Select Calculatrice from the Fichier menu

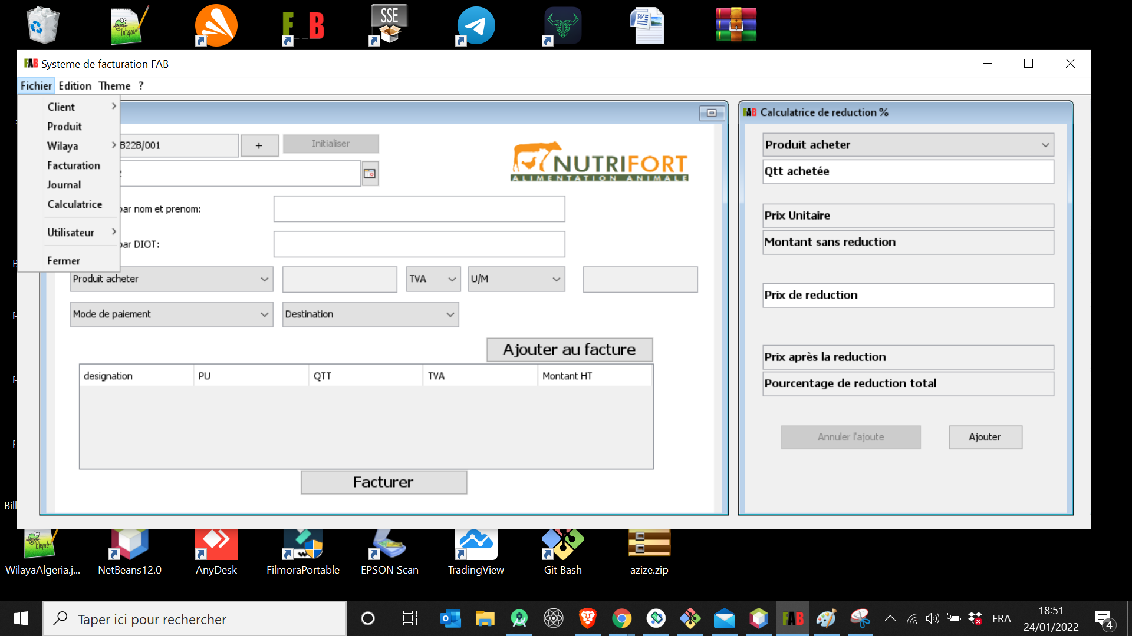pos(74,204)
